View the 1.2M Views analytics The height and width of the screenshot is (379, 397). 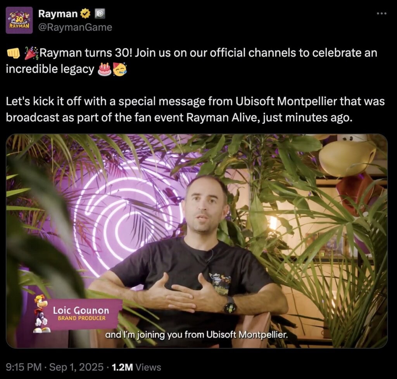(x=136, y=367)
